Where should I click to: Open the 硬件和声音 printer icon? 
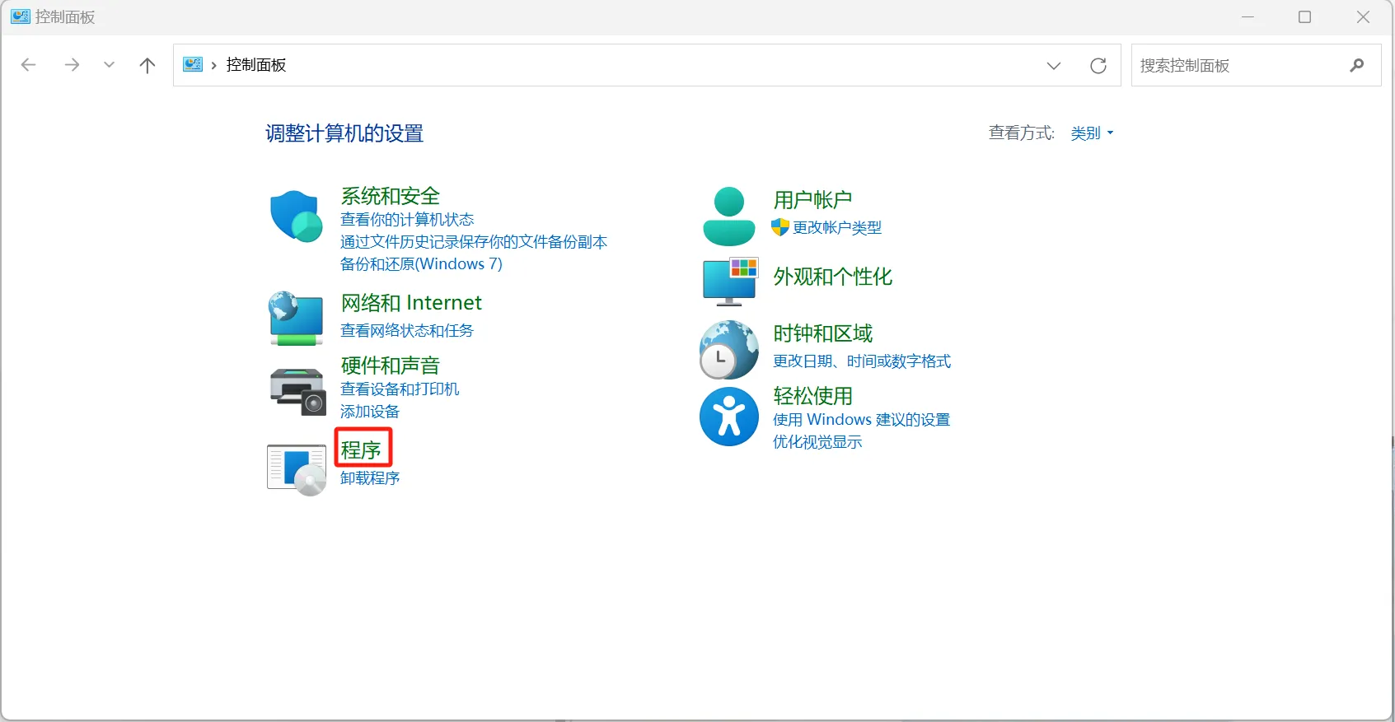pyautogui.click(x=297, y=391)
